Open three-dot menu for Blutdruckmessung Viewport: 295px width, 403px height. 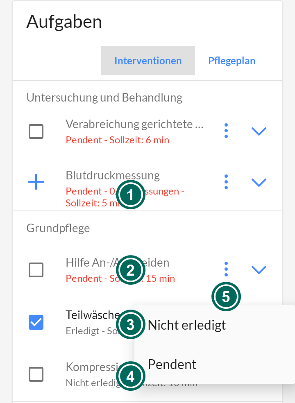[226, 182]
